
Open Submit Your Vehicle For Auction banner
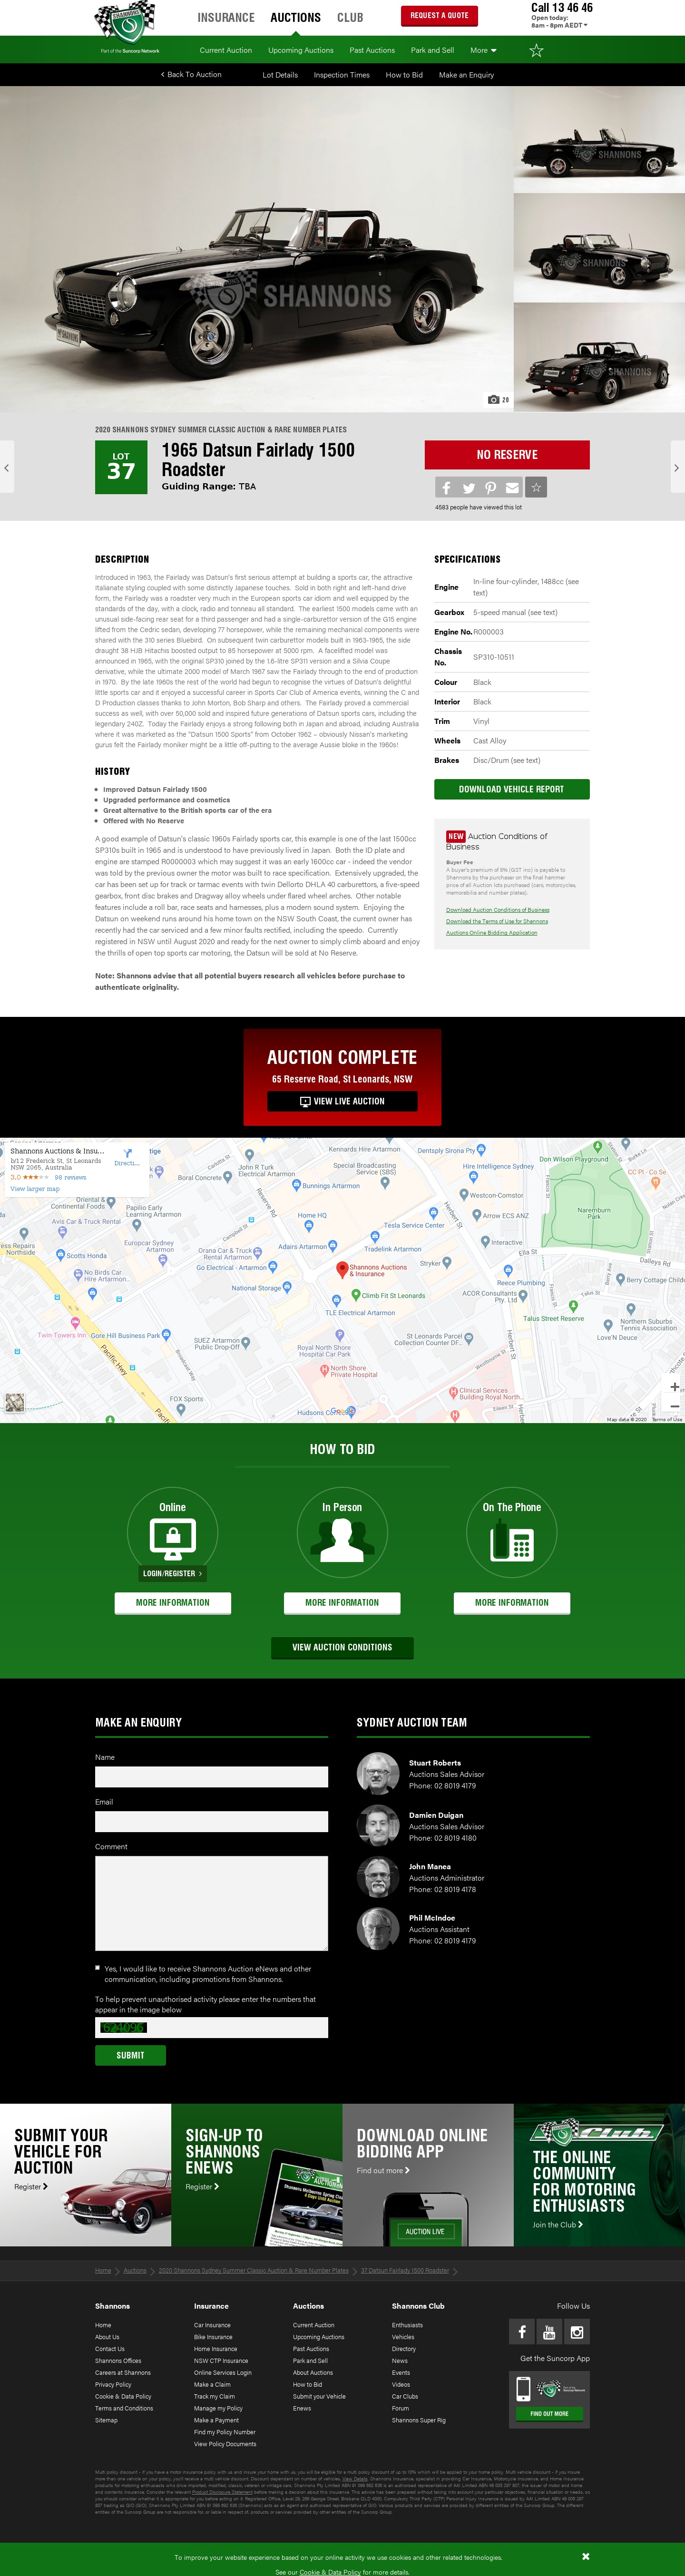(x=85, y=2176)
